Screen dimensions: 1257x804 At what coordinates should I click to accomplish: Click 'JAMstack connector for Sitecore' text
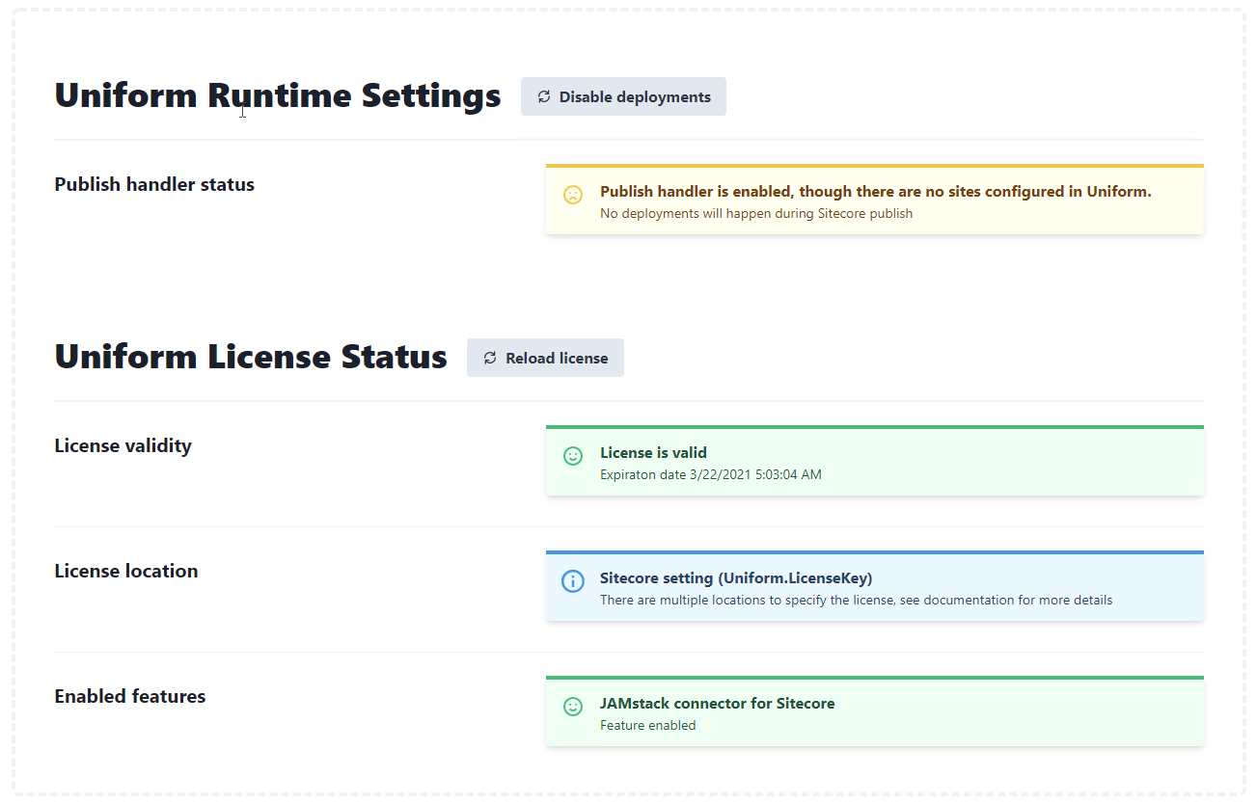tap(718, 704)
